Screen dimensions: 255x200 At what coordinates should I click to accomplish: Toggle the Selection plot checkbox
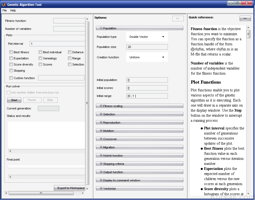tap(70, 64)
